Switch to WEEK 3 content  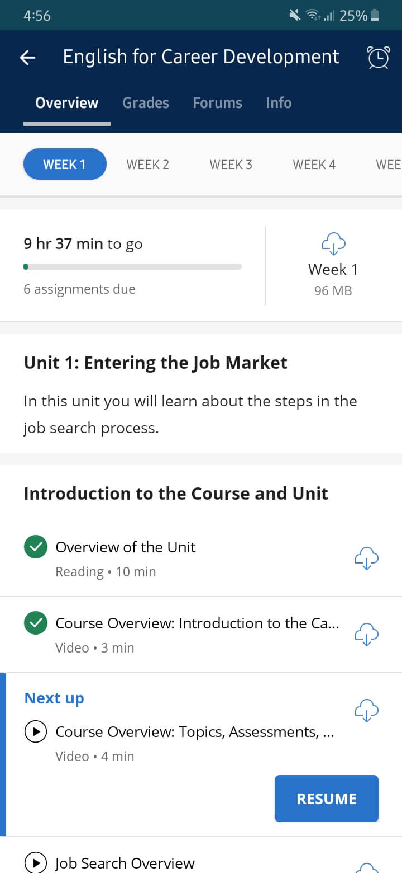point(231,165)
